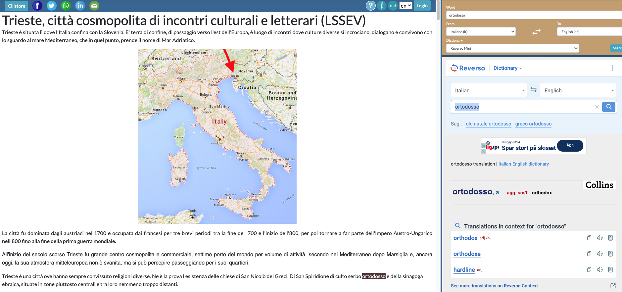Open help question mark icon
Image resolution: width=622 pixels, height=292 pixels.
pyautogui.click(x=371, y=6)
